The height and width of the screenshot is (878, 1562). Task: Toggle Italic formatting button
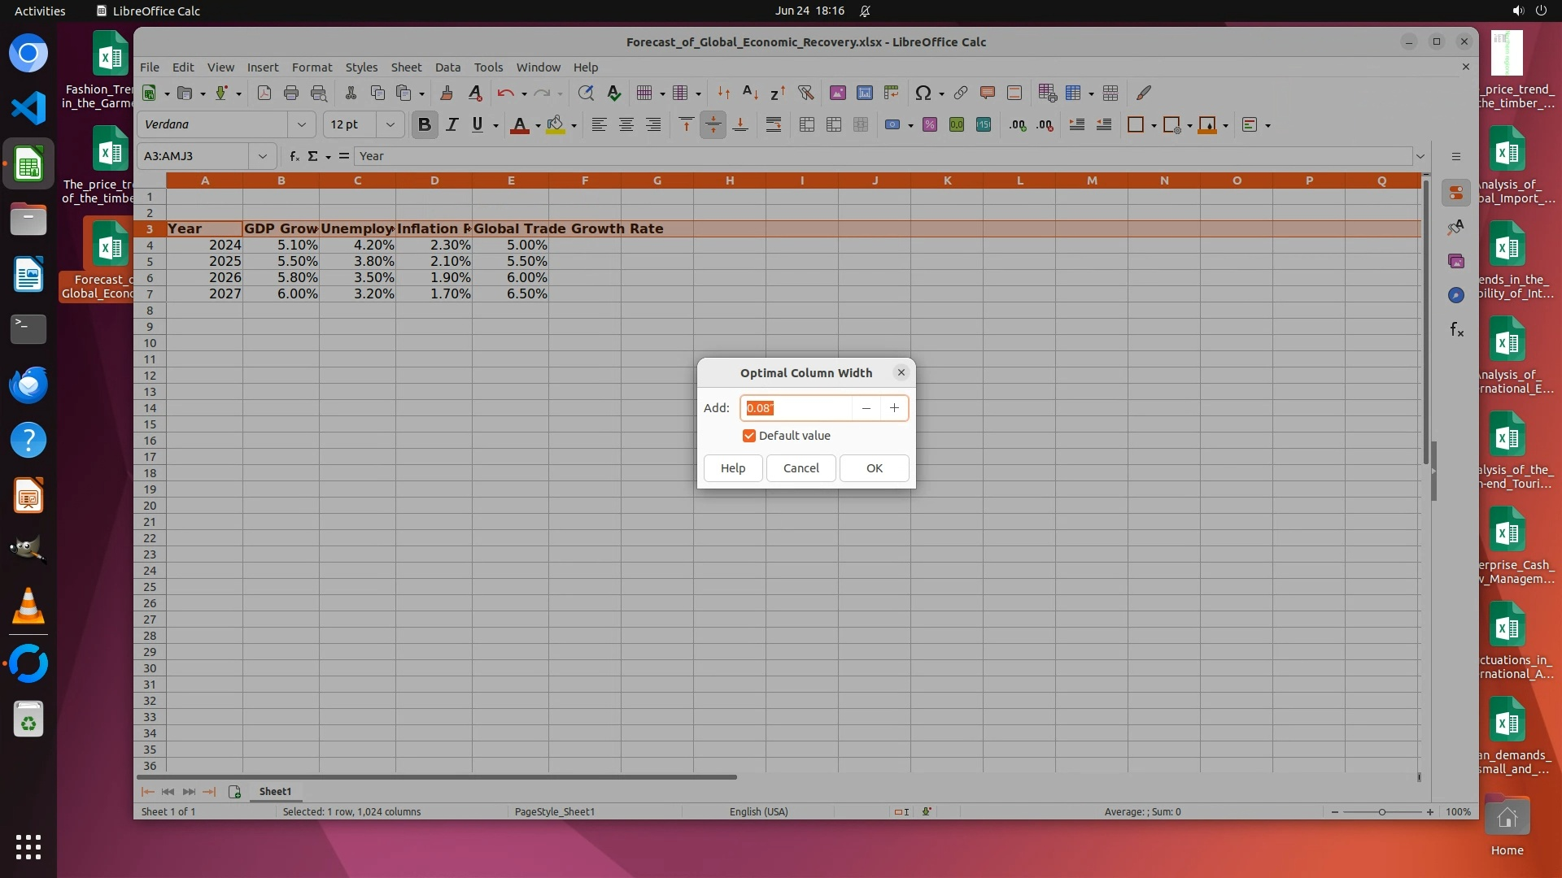452,125
